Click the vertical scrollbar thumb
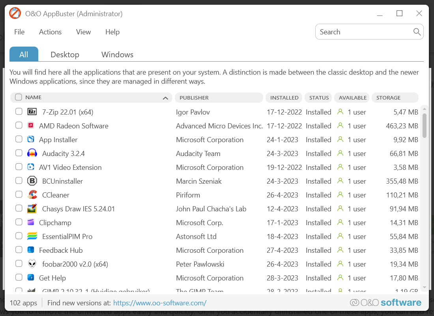This screenshot has width=434, height=316. tap(425, 126)
